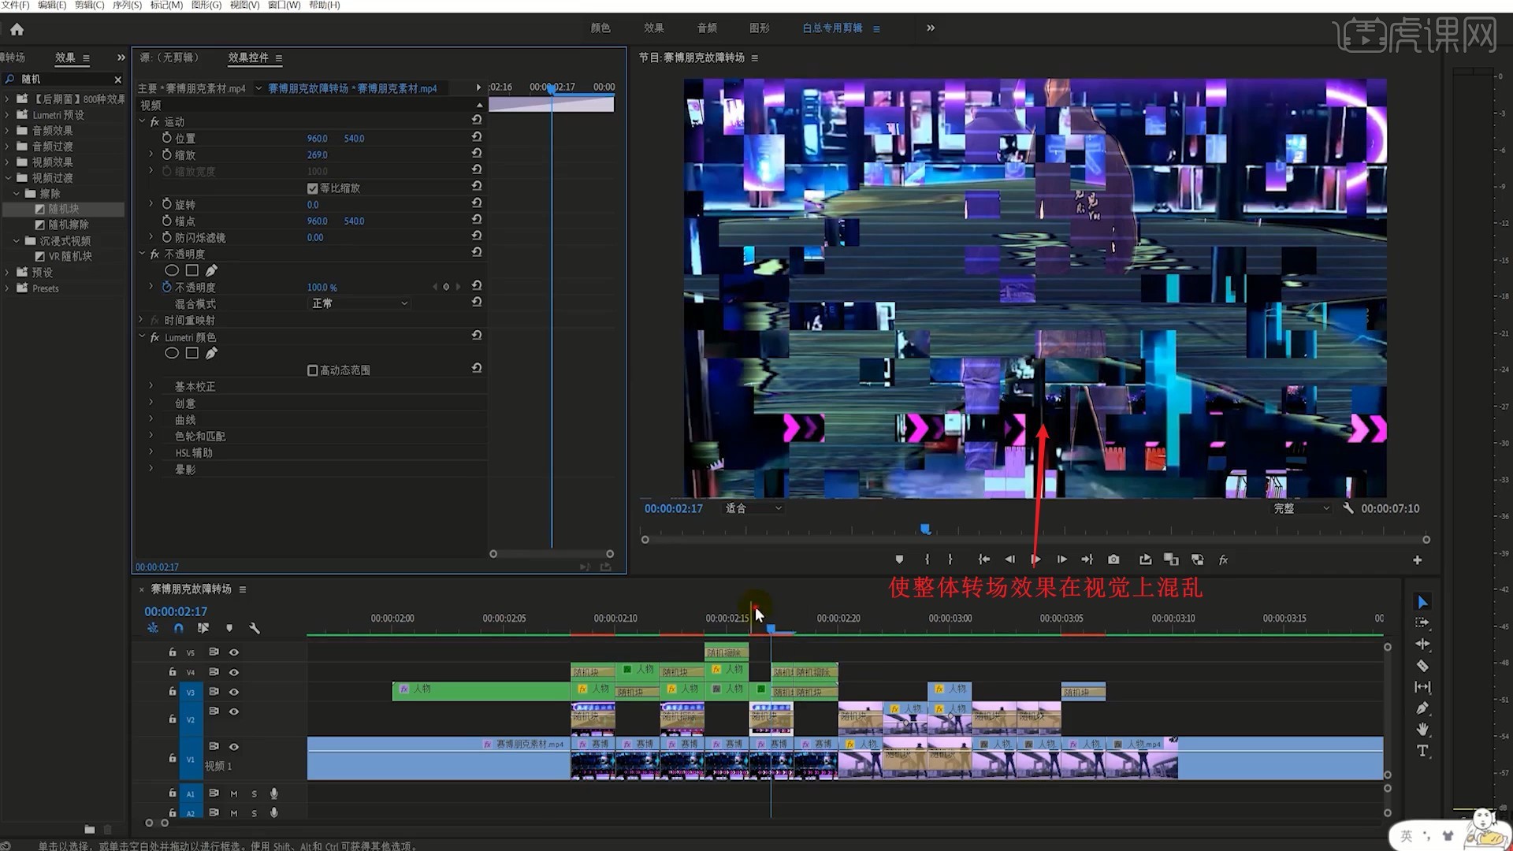Open the File menu
This screenshot has width=1513, height=851.
14,5
